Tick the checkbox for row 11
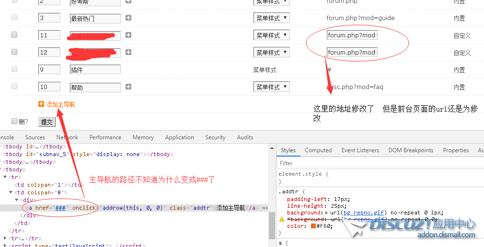The height and width of the screenshot is (247, 484). pos(14,35)
